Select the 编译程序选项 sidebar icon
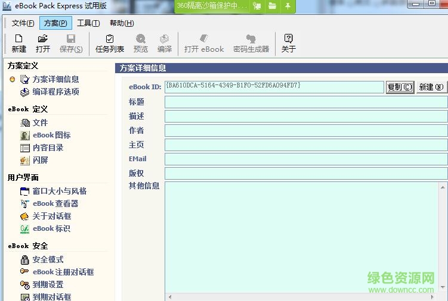The height and width of the screenshot is (301, 448). pyautogui.click(x=25, y=92)
